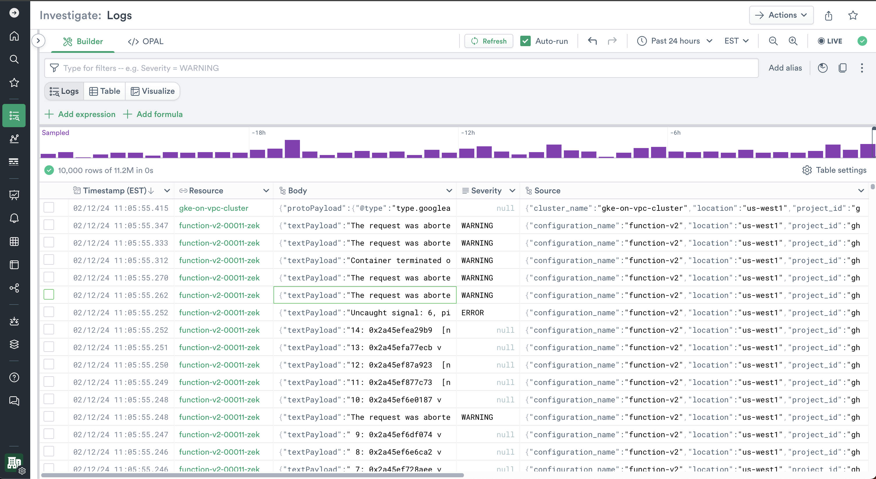Check the ERROR severity row checkbox
Screen dimensions: 876x479
[x=49, y=312]
